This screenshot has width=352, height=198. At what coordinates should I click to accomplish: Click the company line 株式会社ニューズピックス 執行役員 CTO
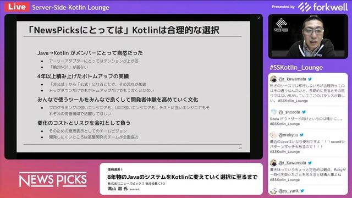(136, 184)
